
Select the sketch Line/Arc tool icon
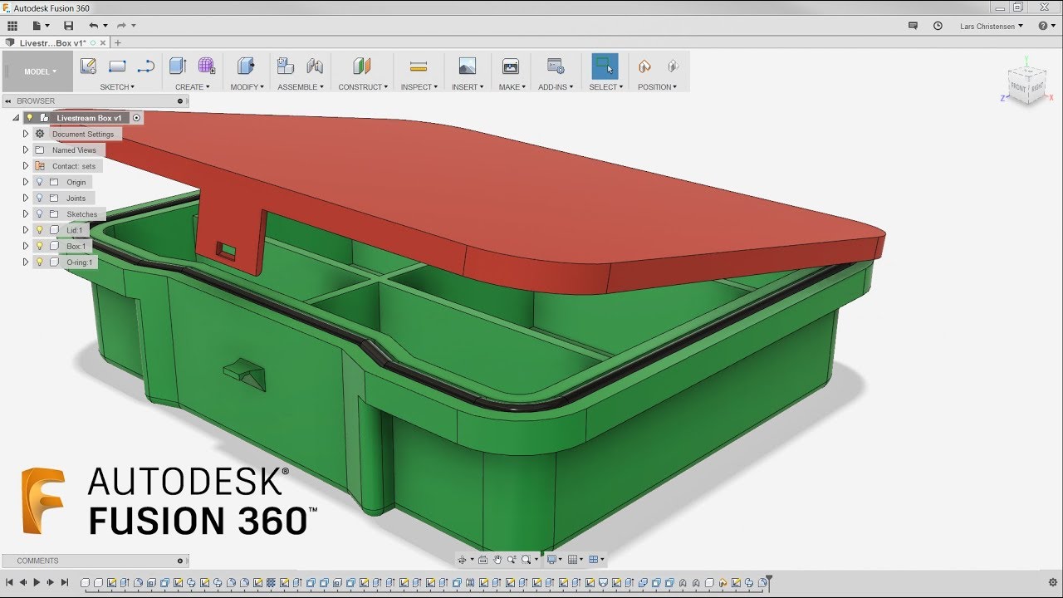click(x=146, y=66)
